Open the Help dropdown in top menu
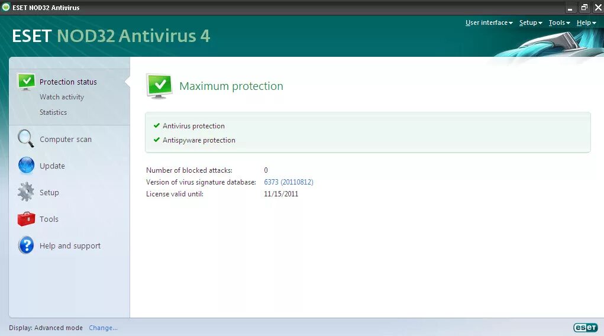This screenshot has height=336, width=604. pyautogui.click(x=586, y=22)
